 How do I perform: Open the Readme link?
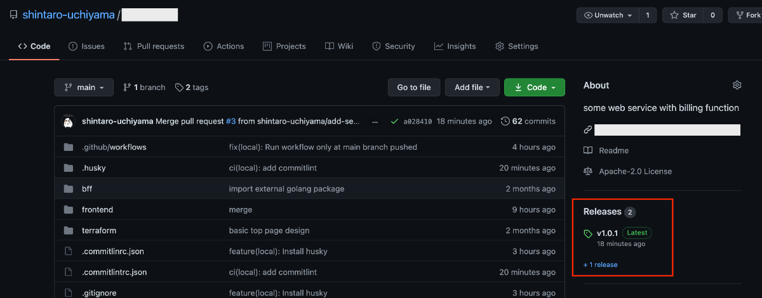(606, 151)
